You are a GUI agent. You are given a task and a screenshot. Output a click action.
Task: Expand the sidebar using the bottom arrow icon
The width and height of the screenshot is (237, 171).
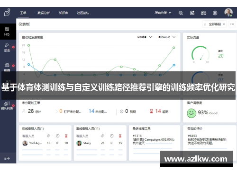(x=7, y=158)
